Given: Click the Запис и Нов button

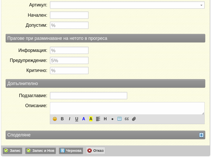Looking at the screenshot, I should click(x=41, y=151).
